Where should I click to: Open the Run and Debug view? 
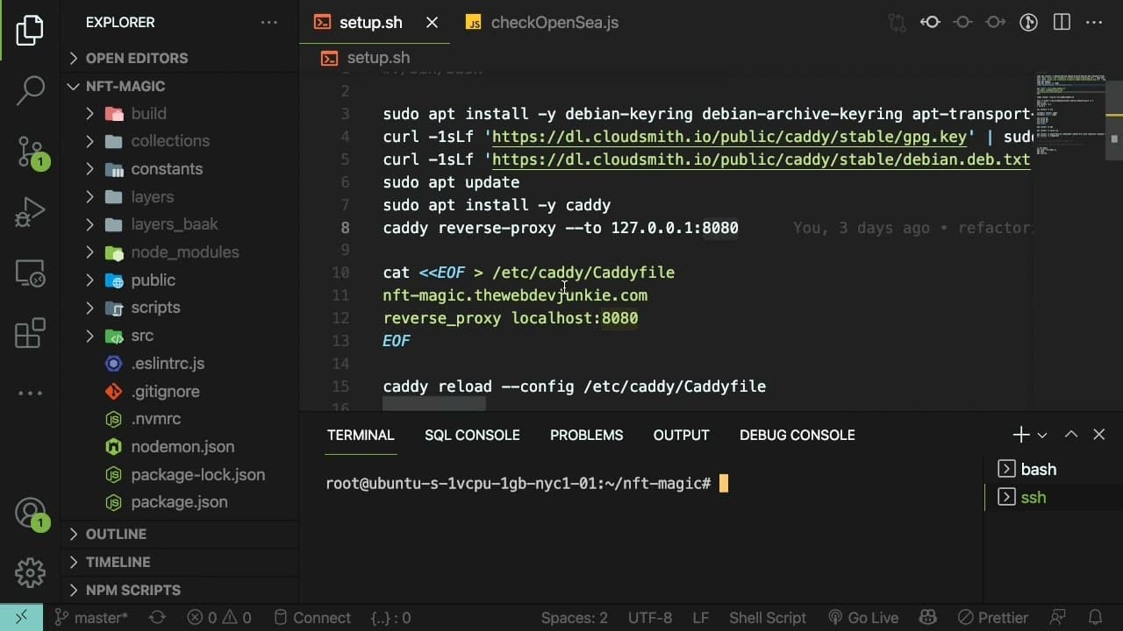pos(30,213)
